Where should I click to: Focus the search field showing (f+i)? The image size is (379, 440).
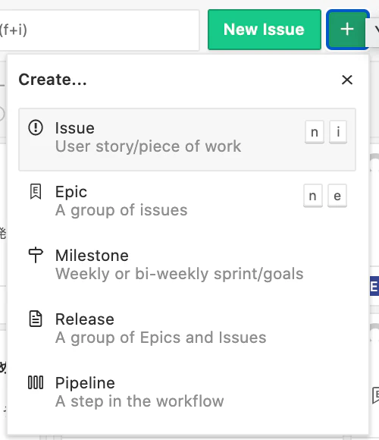coord(99,30)
